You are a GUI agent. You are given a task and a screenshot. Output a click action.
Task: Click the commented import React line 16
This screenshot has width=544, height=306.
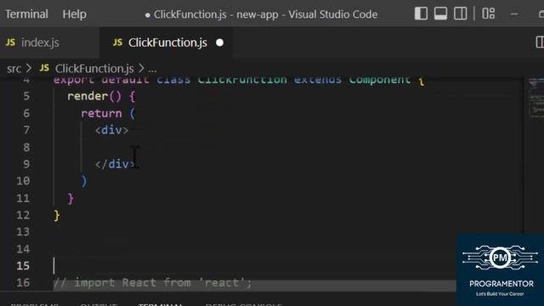[153, 283]
